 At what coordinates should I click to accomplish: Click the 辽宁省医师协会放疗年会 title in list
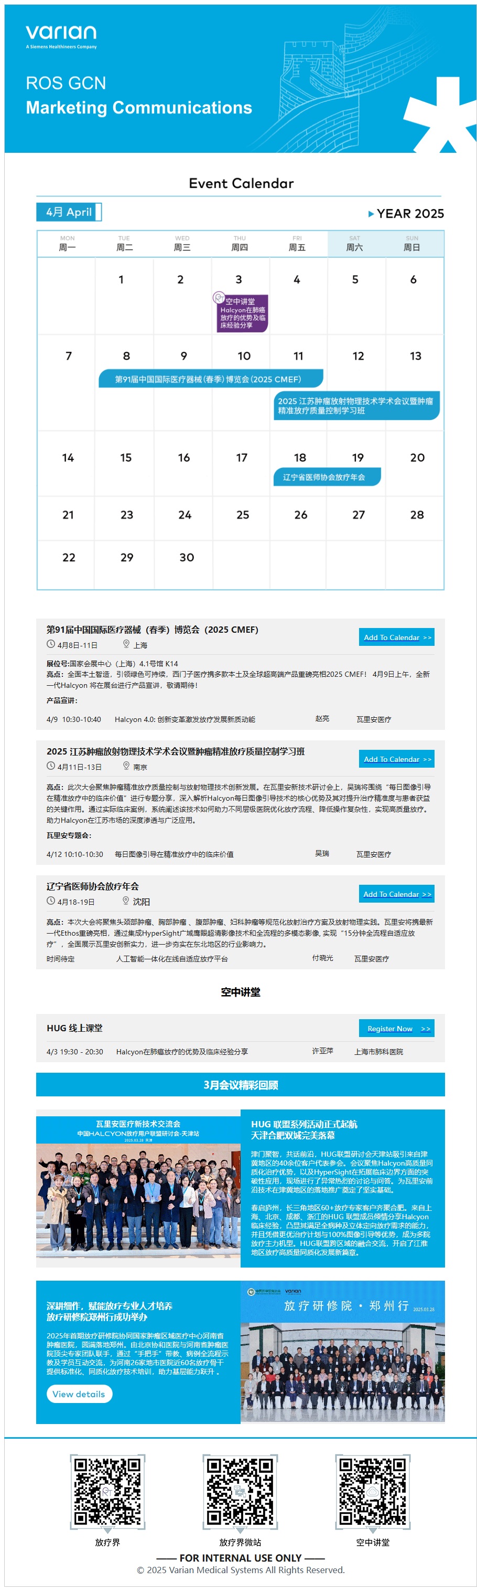coord(92,886)
